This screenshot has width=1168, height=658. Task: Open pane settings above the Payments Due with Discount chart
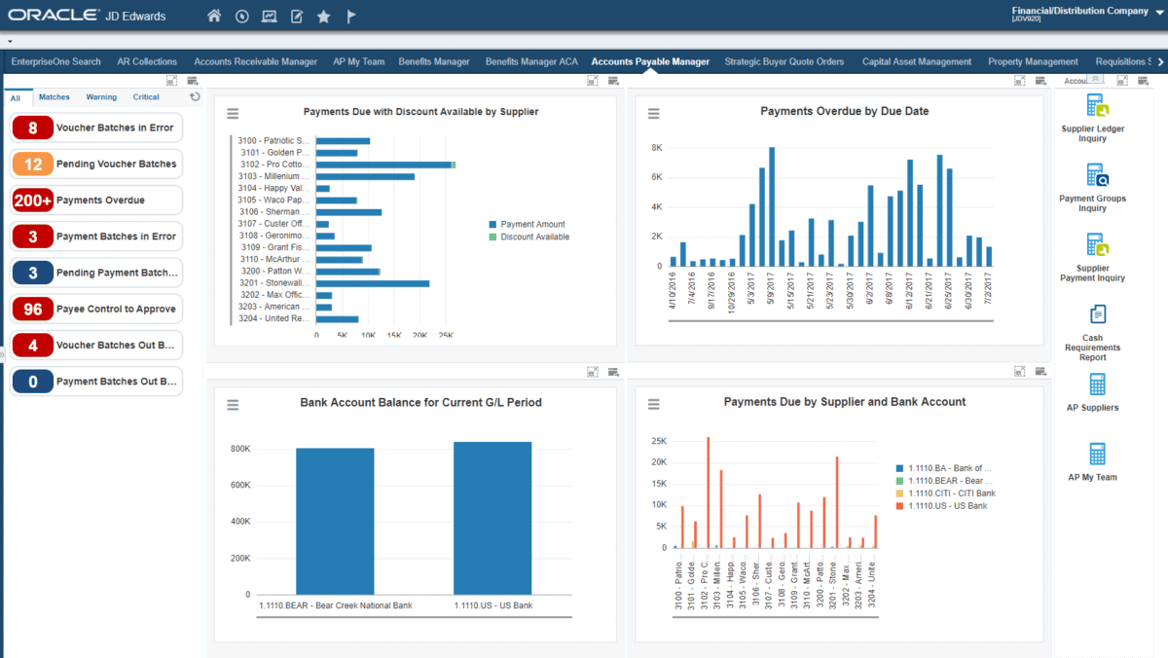[613, 81]
